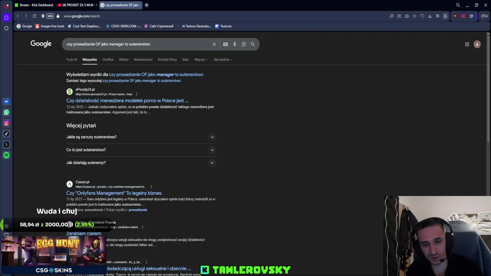
Task: Click the location pin icon in address bar
Action: click(x=43, y=16)
